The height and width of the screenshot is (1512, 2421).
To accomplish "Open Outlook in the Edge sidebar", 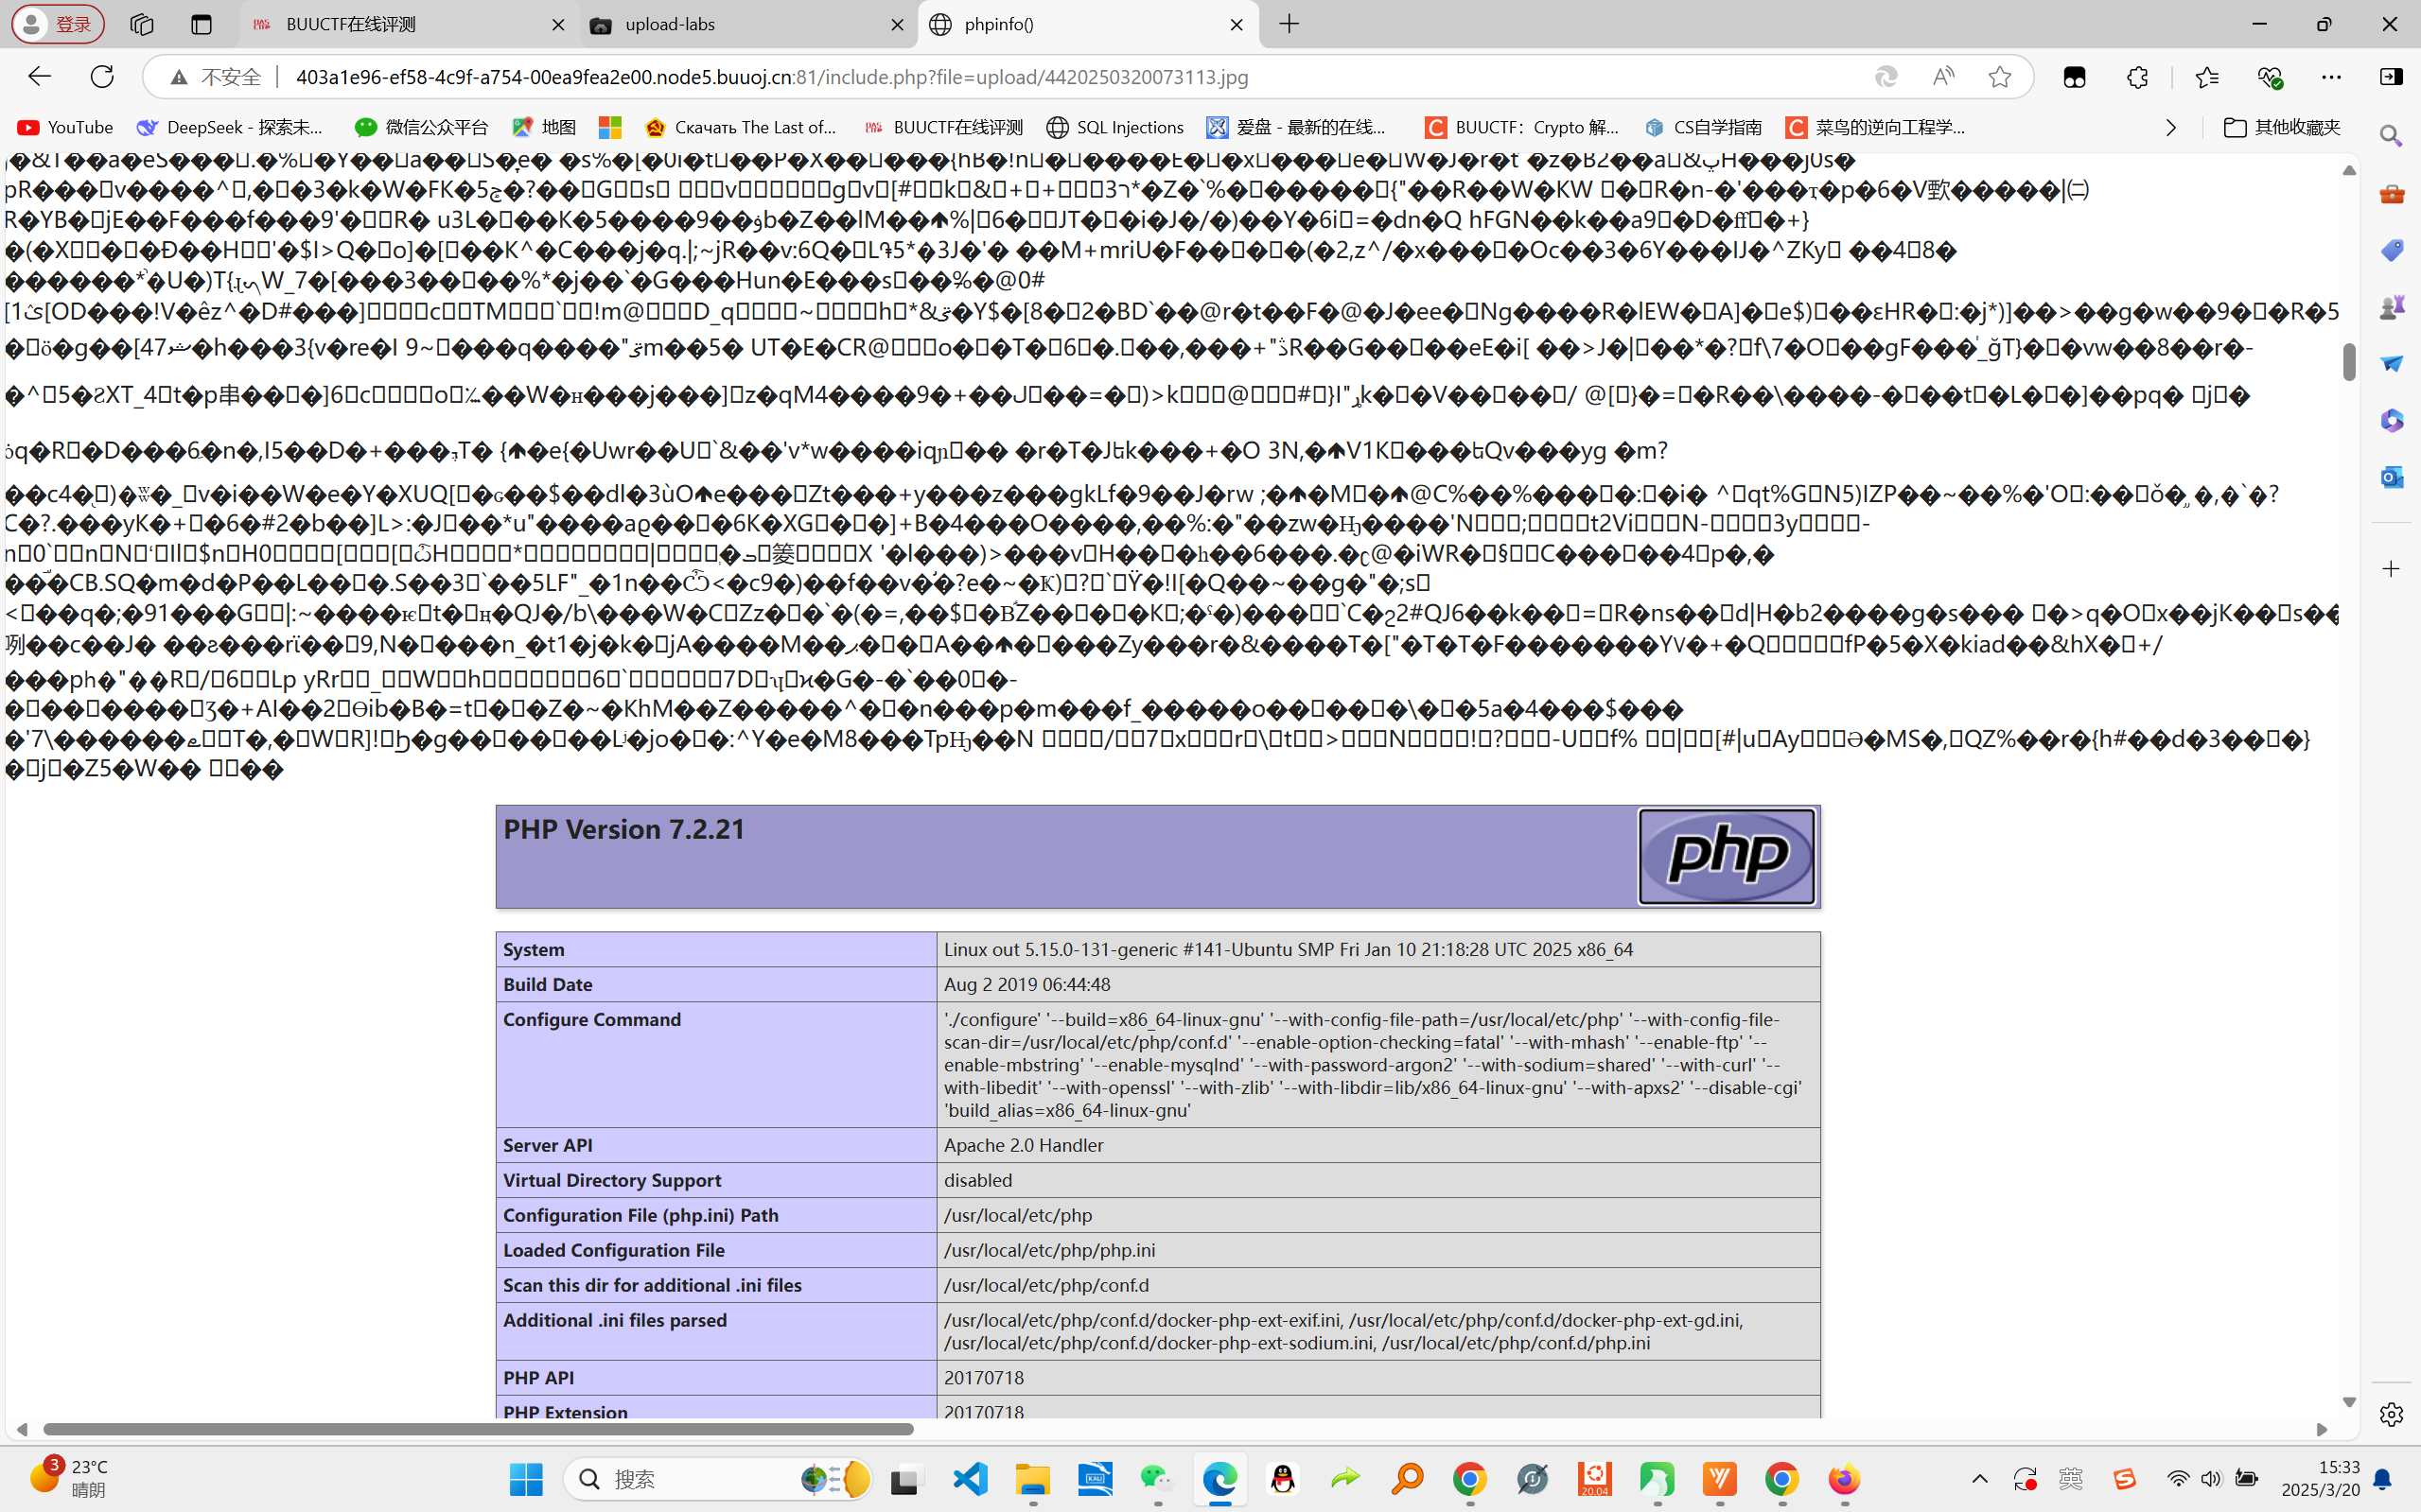I will pyautogui.click(x=2391, y=477).
